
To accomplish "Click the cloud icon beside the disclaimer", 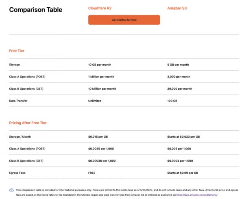I will (11, 190).
